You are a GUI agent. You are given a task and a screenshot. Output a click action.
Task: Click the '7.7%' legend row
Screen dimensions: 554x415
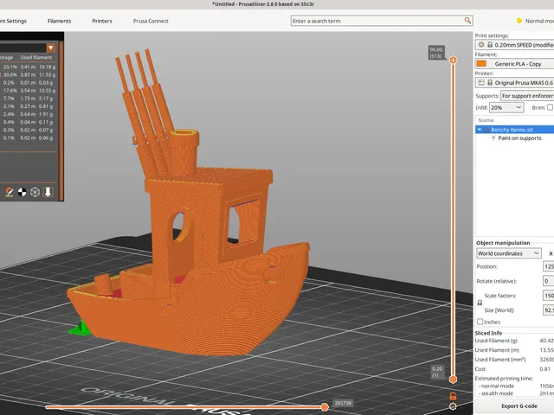click(x=29, y=98)
